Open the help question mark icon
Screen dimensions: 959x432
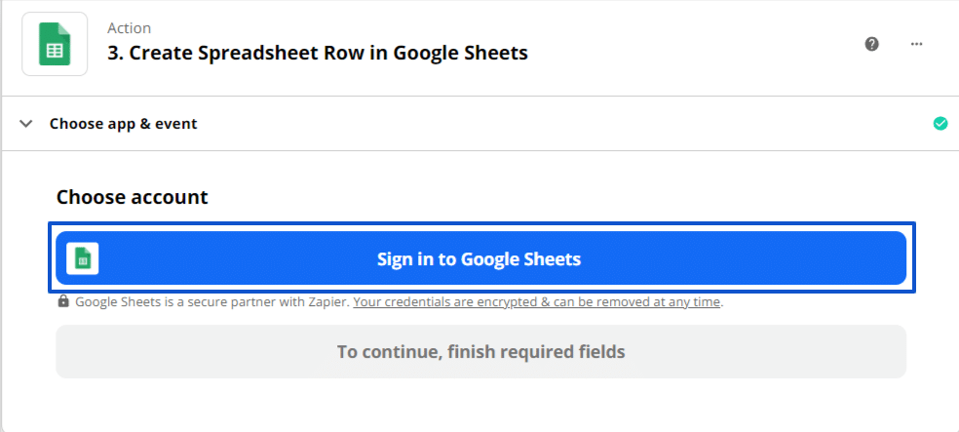872,44
